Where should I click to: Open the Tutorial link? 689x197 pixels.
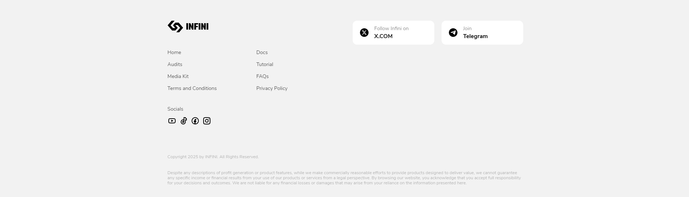pos(265,64)
